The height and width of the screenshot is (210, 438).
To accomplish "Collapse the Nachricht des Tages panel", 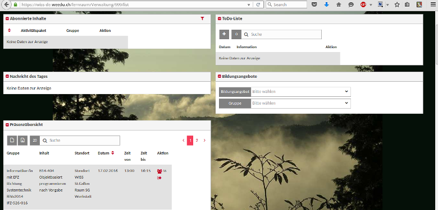I will (7, 76).
